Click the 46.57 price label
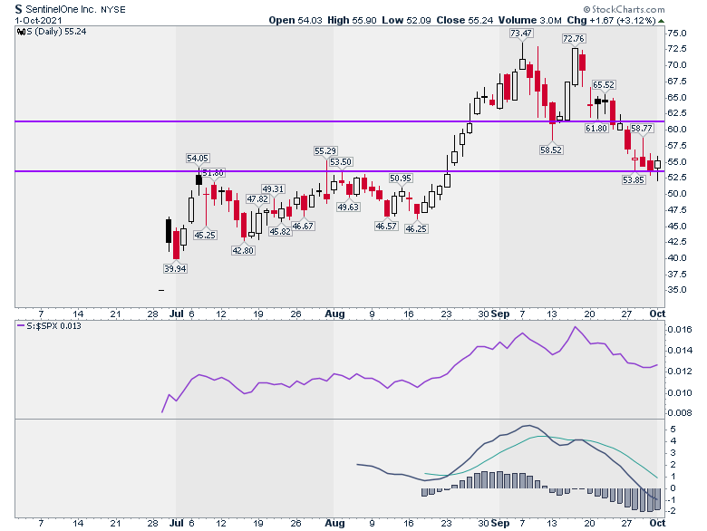707x531 pixels. click(386, 227)
